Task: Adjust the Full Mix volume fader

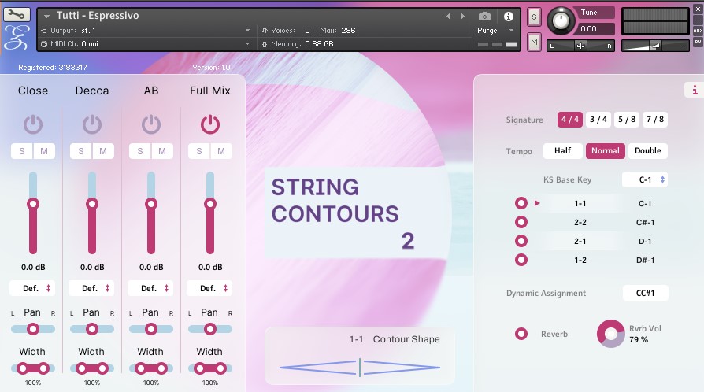Action: point(209,204)
